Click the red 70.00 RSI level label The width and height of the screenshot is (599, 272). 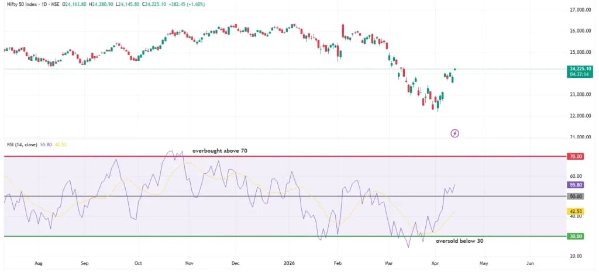576,156
